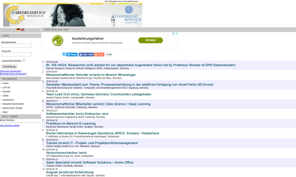Open Nachrichten Verlauf menu item
Image resolution: width=296 pixels, height=177 pixels.
(12, 108)
